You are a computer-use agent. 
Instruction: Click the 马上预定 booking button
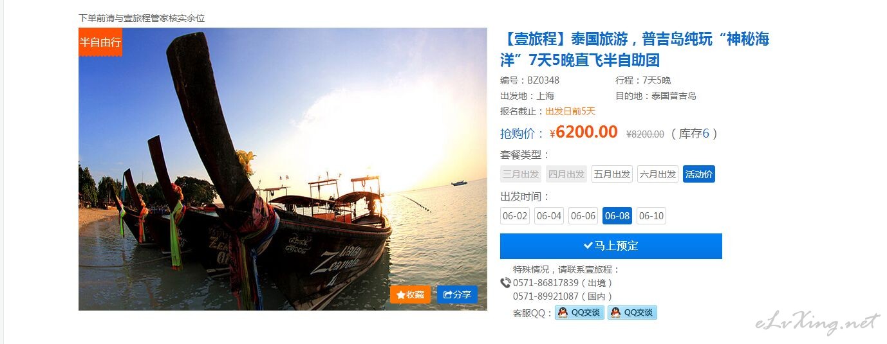point(611,246)
